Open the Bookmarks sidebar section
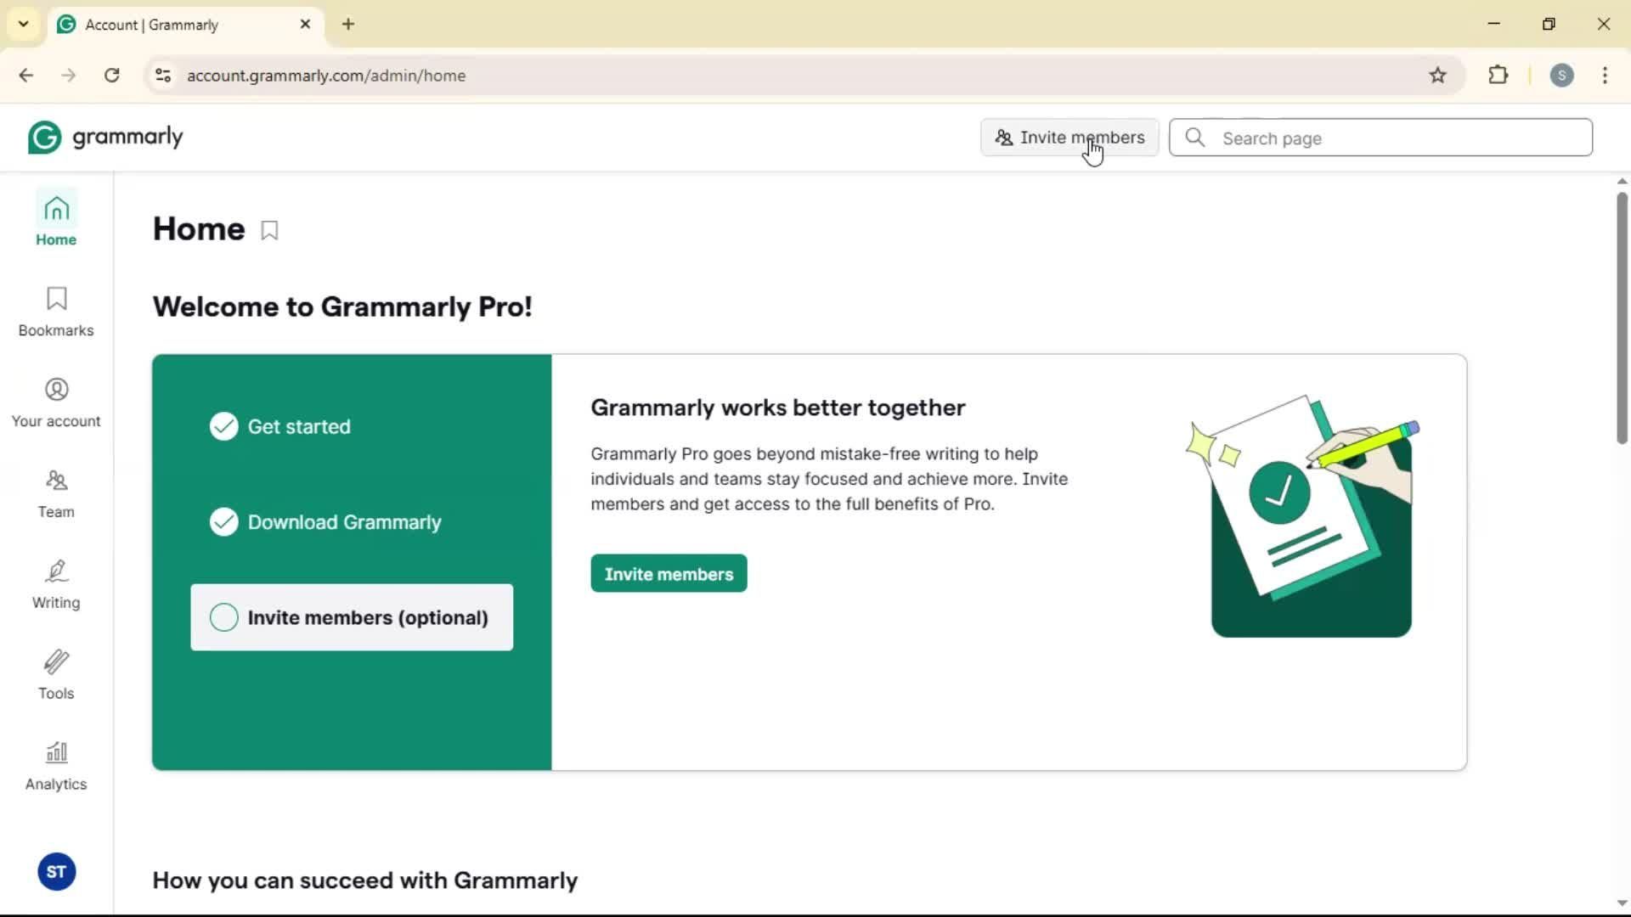This screenshot has height=917, width=1631. (56, 312)
